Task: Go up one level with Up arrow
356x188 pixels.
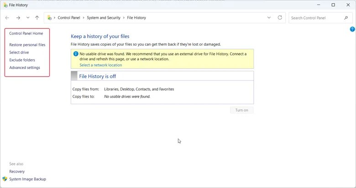Action: (37, 18)
